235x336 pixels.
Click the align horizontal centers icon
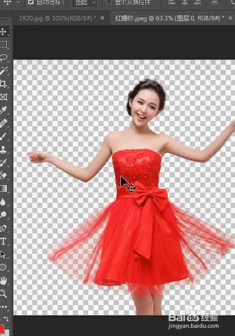point(185,2)
